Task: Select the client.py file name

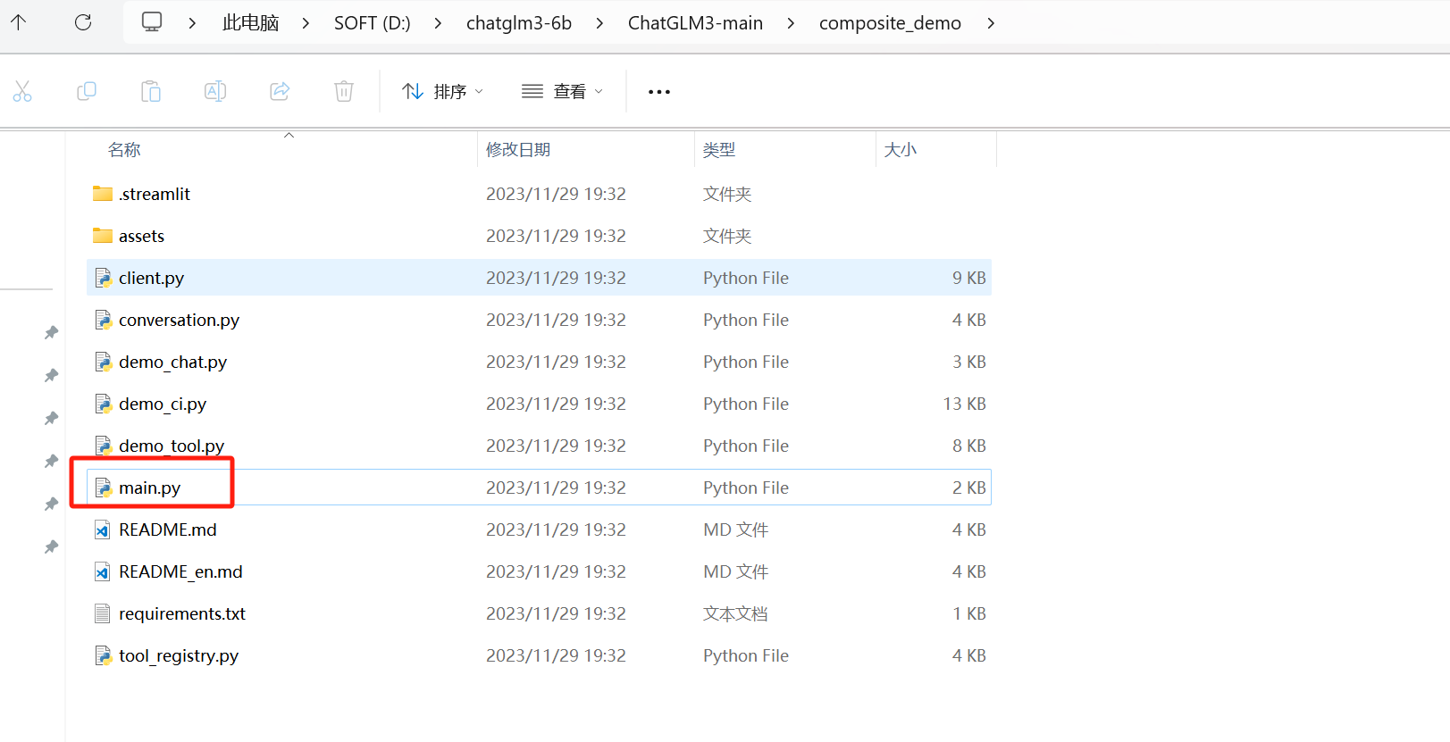Action: pos(152,278)
